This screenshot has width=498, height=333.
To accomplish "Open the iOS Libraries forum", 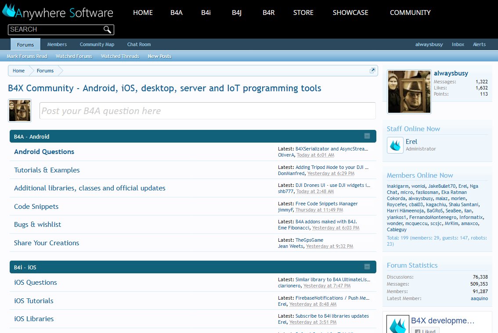I will point(34,319).
